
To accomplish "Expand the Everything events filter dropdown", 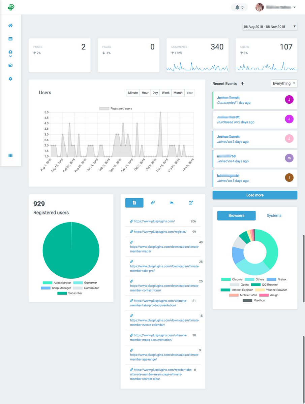I will (x=283, y=83).
